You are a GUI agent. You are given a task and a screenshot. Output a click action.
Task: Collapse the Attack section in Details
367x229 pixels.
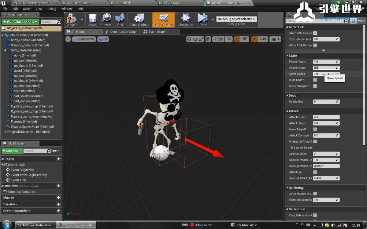click(287, 111)
